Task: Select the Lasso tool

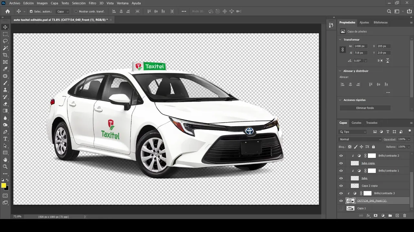Action: (5, 41)
